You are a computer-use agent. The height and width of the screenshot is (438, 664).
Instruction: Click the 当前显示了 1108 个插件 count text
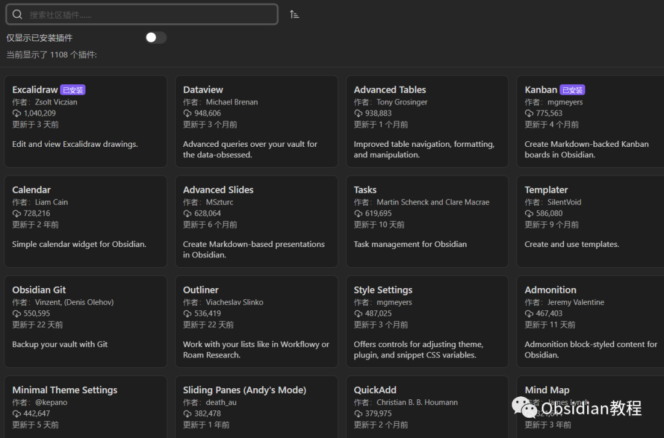click(51, 55)
